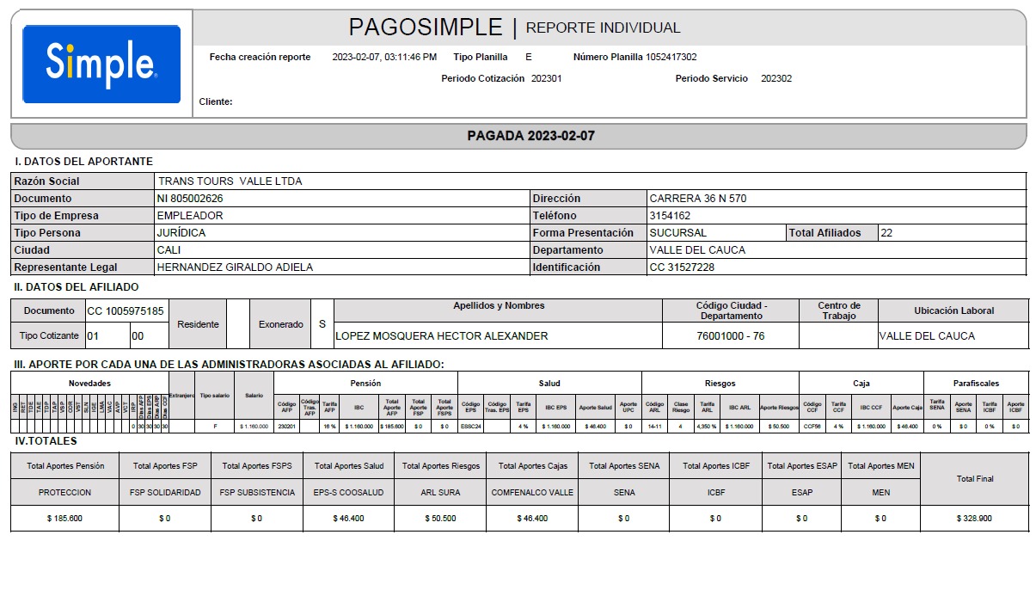Click the Identificación value CC 31527228
Screen dimensions: 1036x590
(682, 267)
